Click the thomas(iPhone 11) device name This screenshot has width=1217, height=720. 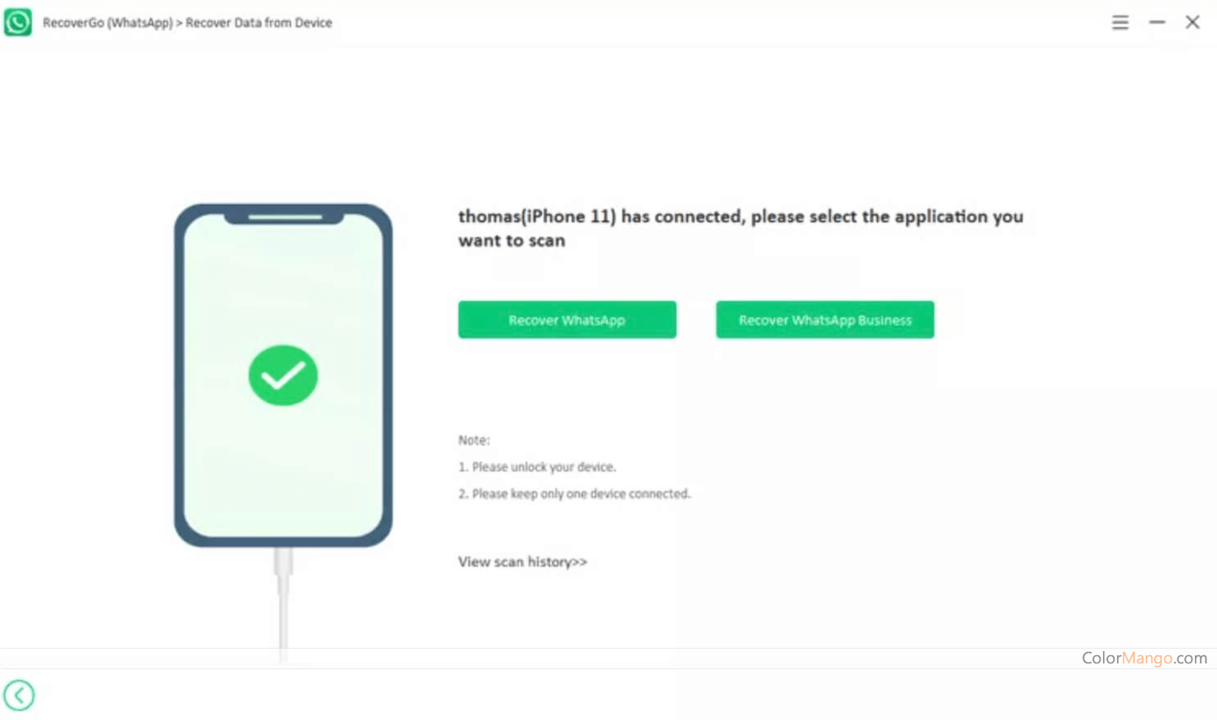[x=536, y=216]
